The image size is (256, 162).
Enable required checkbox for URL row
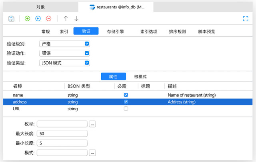tap(126, 108)
